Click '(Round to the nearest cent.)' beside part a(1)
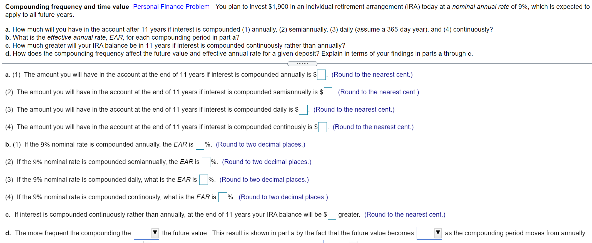Viewport: 592px width, 243px height. point(372,75)
